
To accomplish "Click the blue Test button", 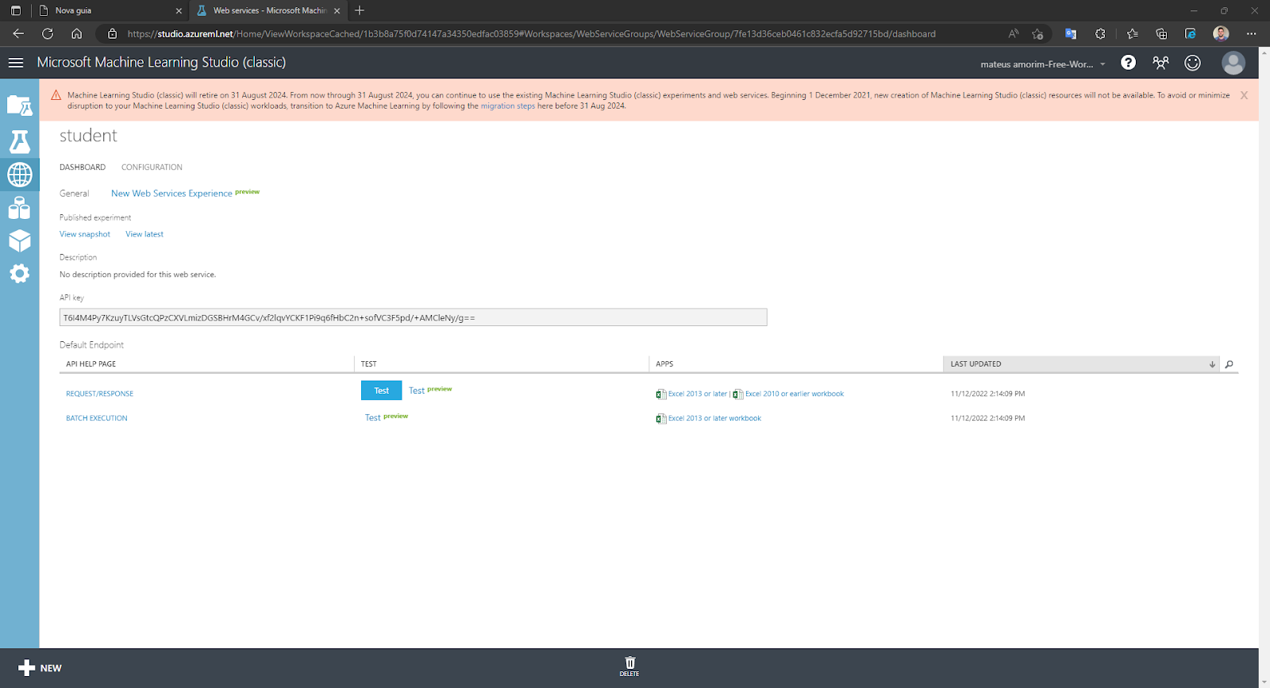I will [382, 390].
